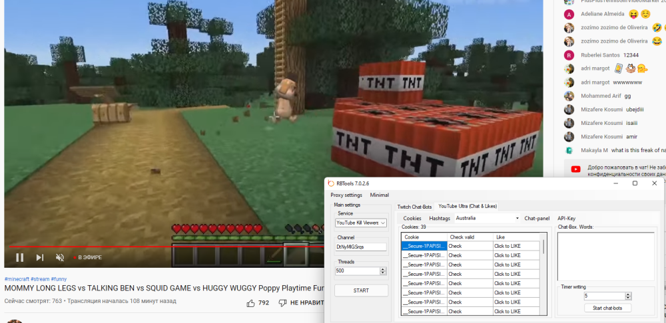The image size is (666, 323).
Task: Click the next video skip icon
Action: (40, 257)
